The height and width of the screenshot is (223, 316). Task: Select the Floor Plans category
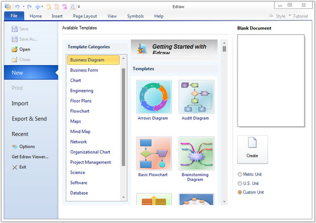pos(81,101)
